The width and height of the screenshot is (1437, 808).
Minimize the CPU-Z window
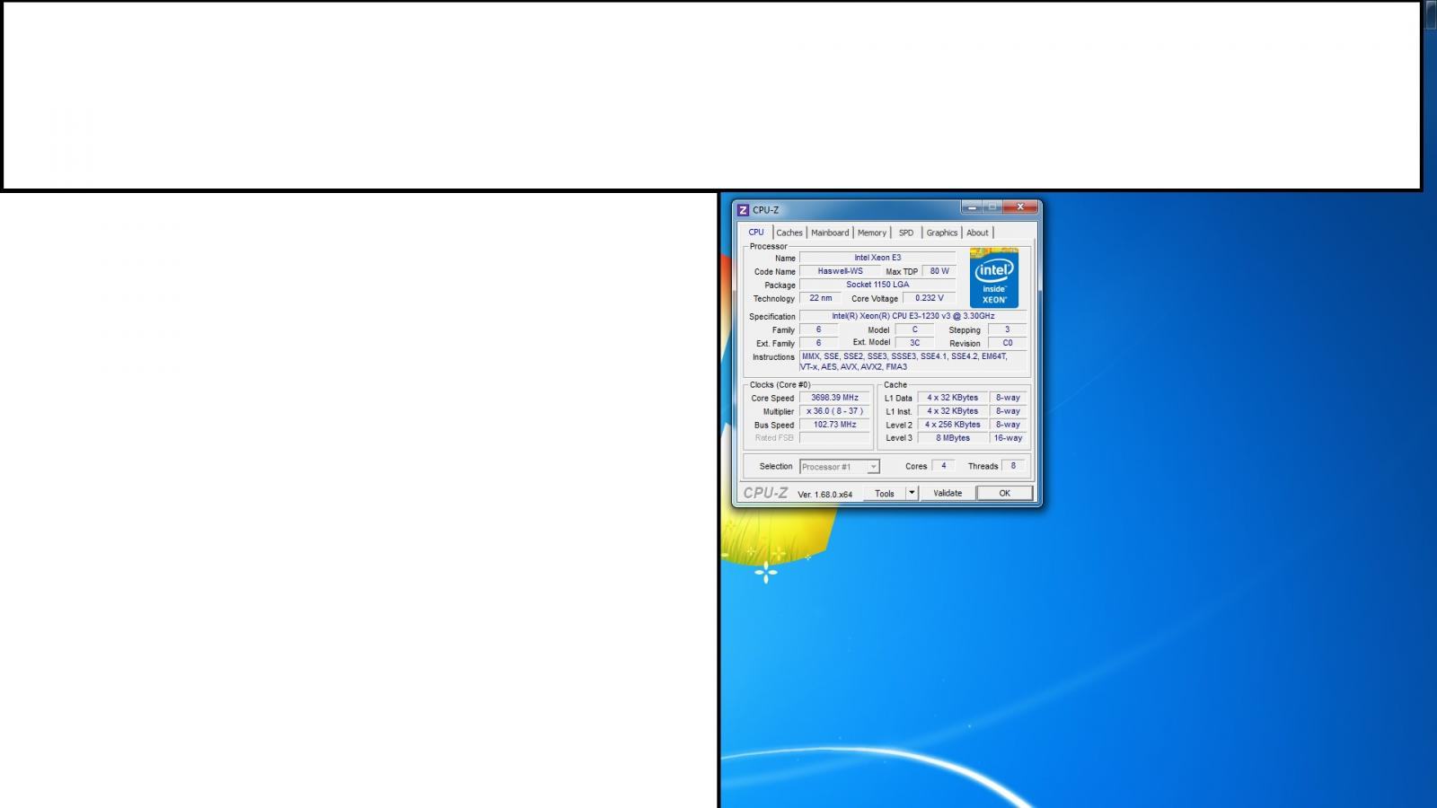(972, 207)
